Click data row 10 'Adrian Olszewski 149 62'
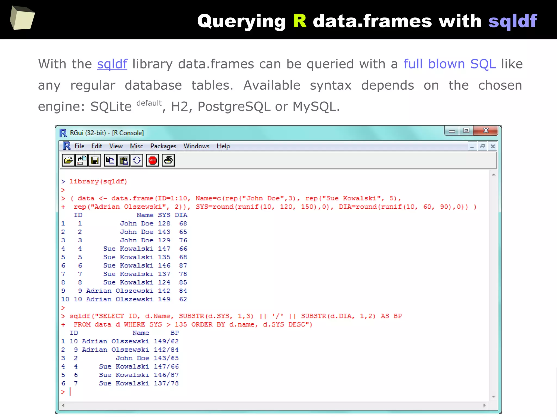 (124, 299)
